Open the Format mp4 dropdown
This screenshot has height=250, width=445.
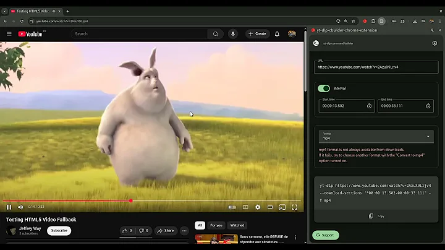tap(376, 137)
